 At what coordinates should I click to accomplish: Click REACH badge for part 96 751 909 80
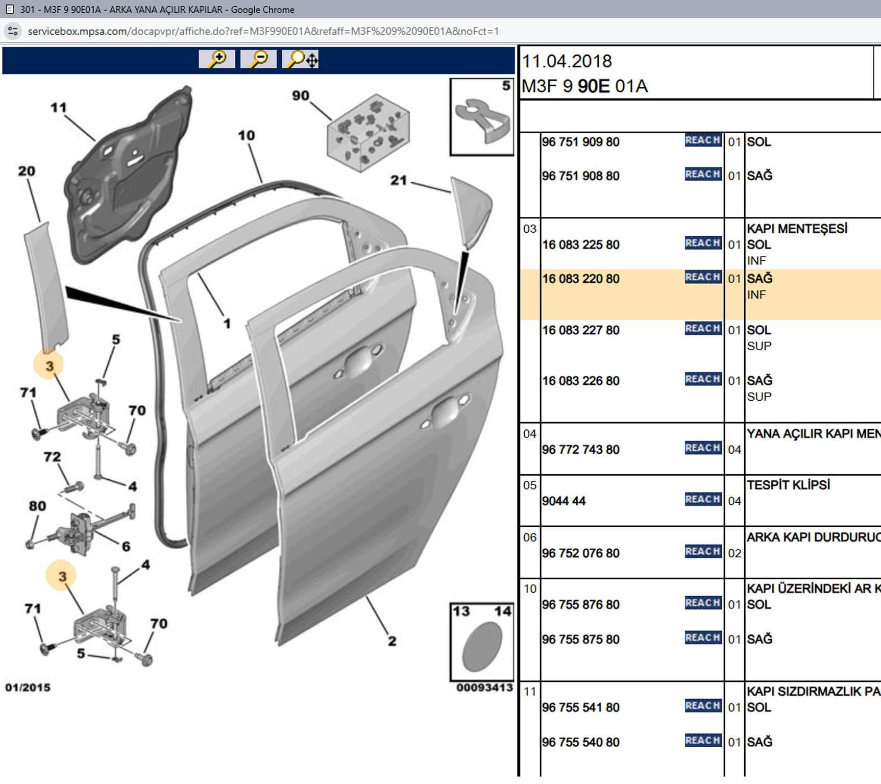point(703,140)
